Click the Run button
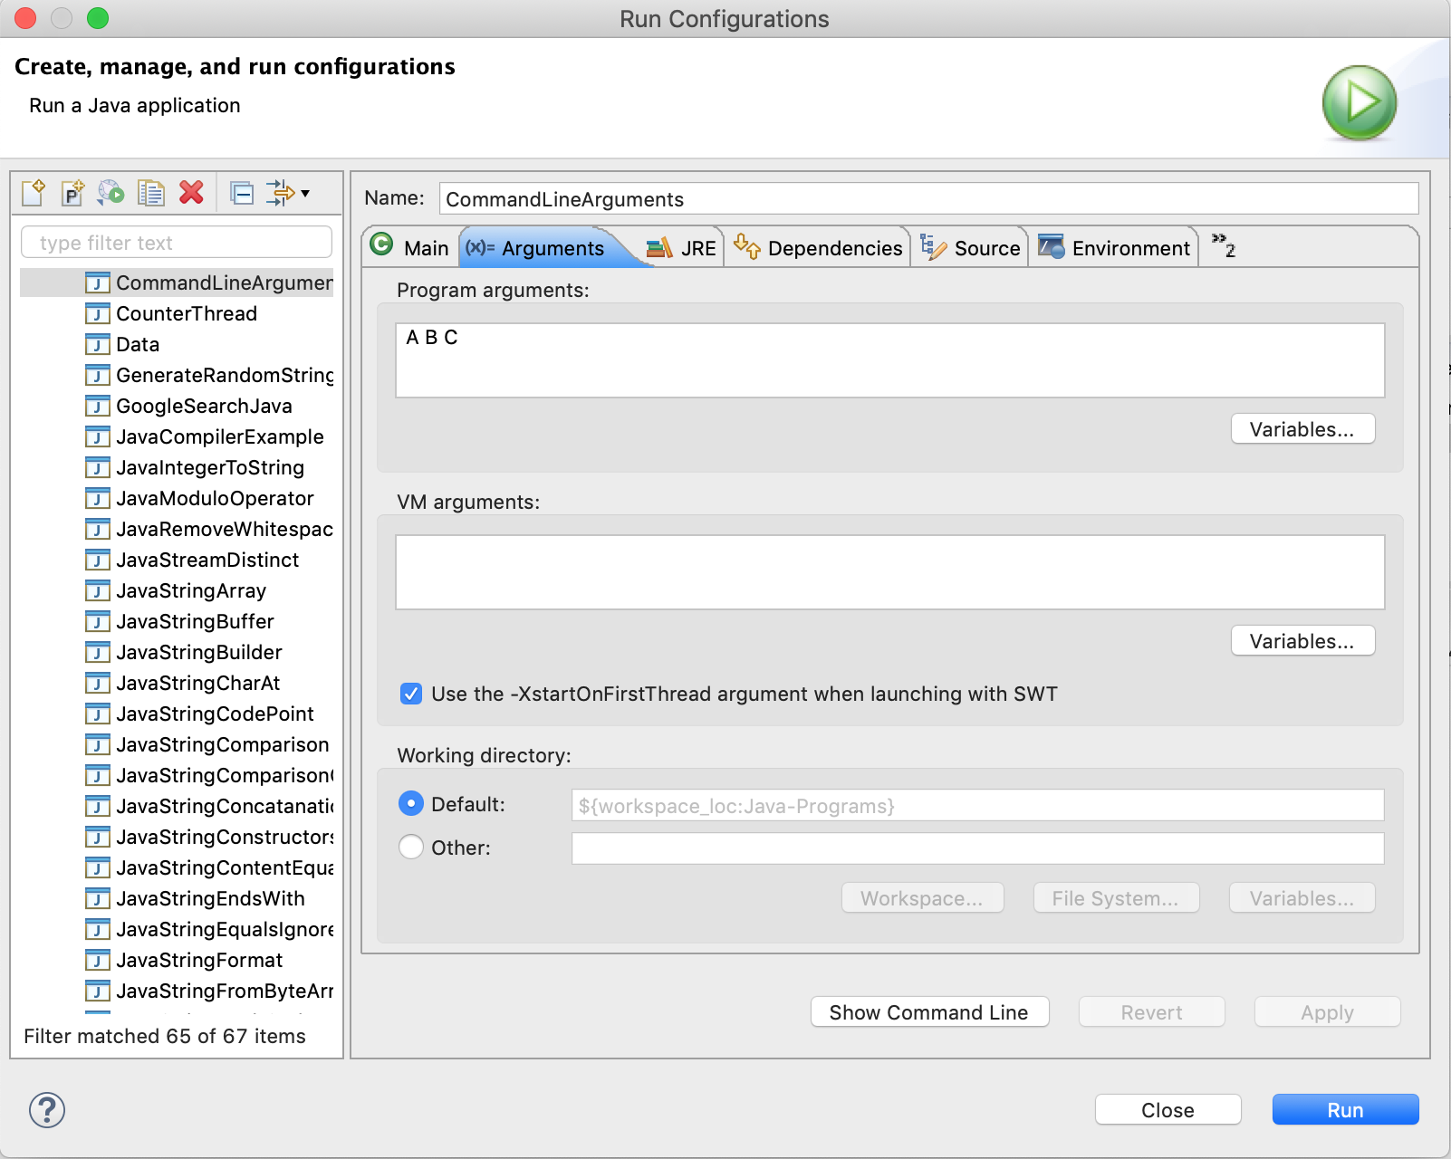 pyautogui.click(x=1345, y=1110)
